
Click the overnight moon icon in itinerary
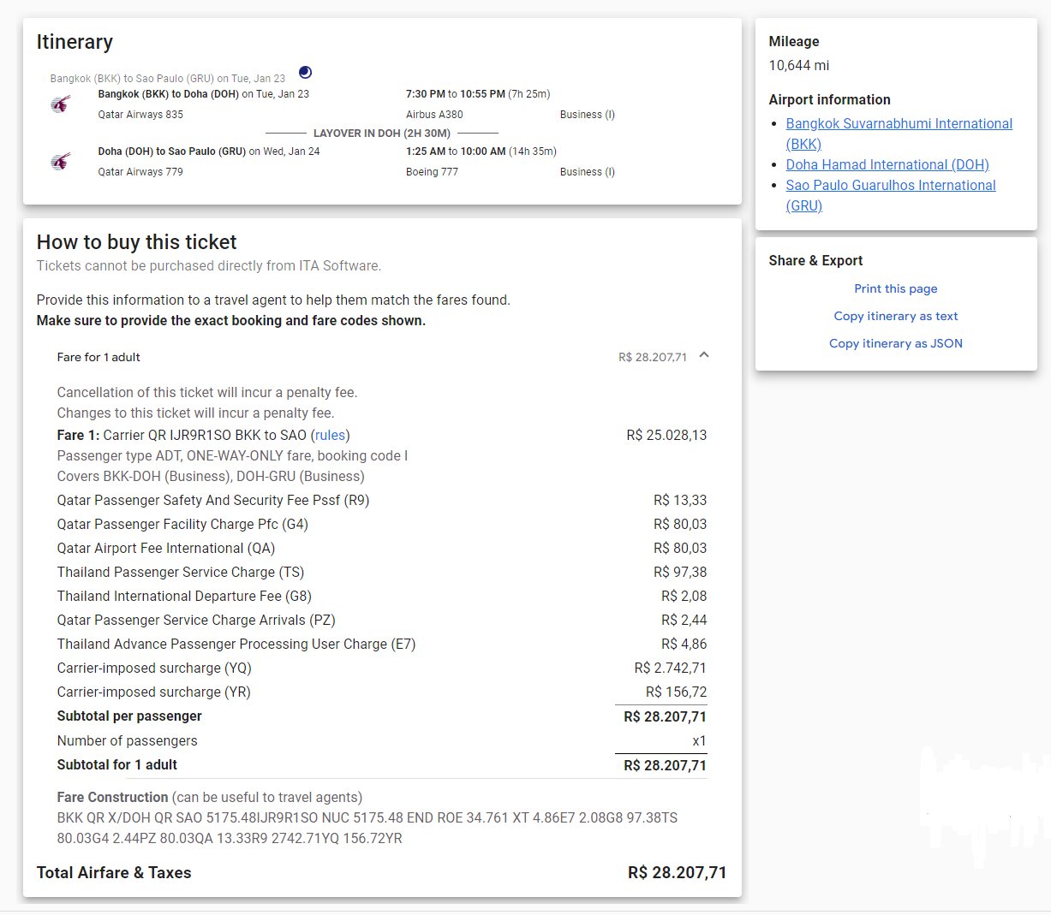[x=306, y=72]
